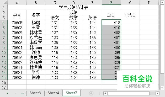Select row 17 header
Image resolution: width=165 pixels, height=97 pixels.
[x=4, y=87]
